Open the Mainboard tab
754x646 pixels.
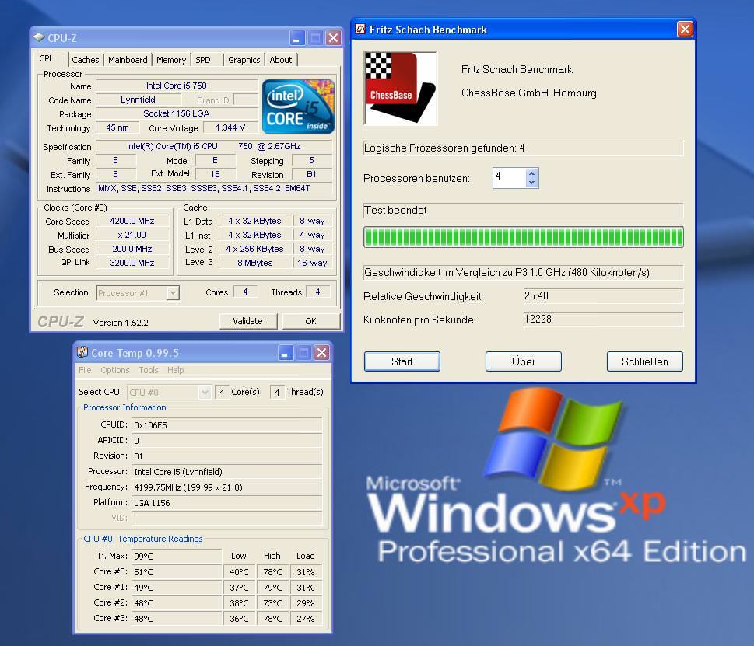128,60
